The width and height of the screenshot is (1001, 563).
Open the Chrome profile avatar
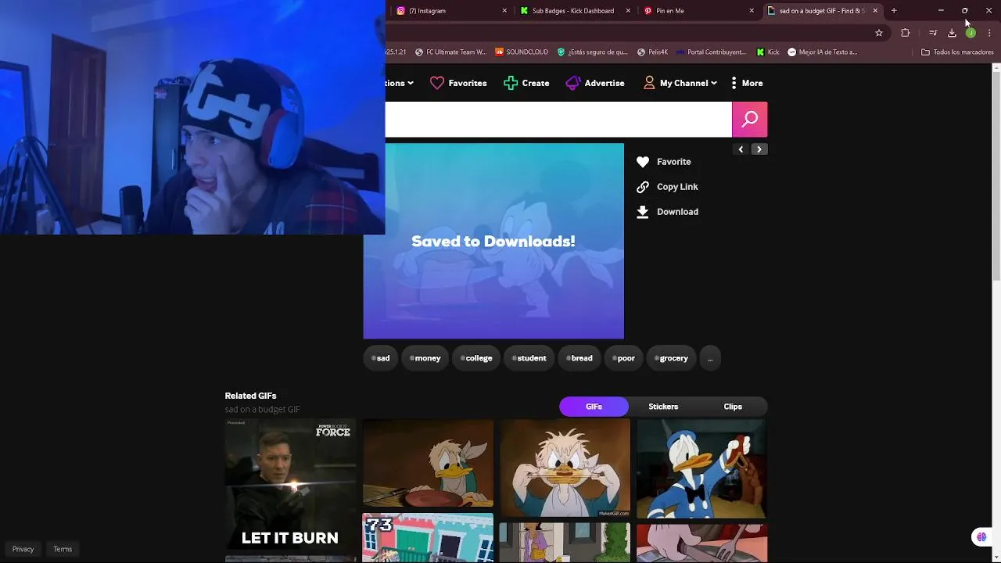(x=971, y=33)
